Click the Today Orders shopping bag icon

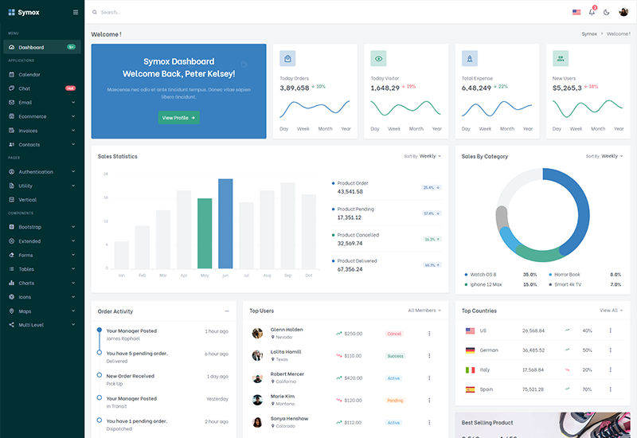tap(287, 58)
